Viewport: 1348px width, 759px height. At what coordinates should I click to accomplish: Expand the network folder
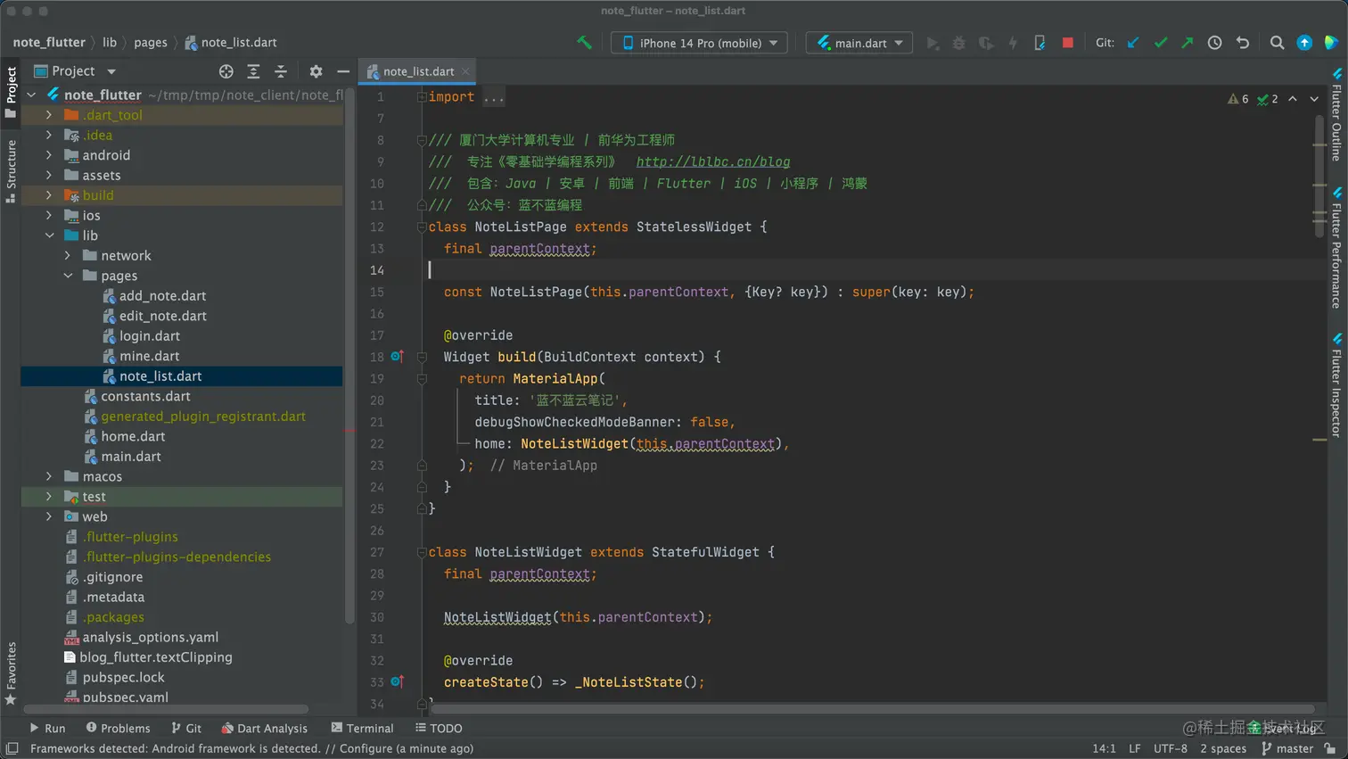tap(68, 256)
